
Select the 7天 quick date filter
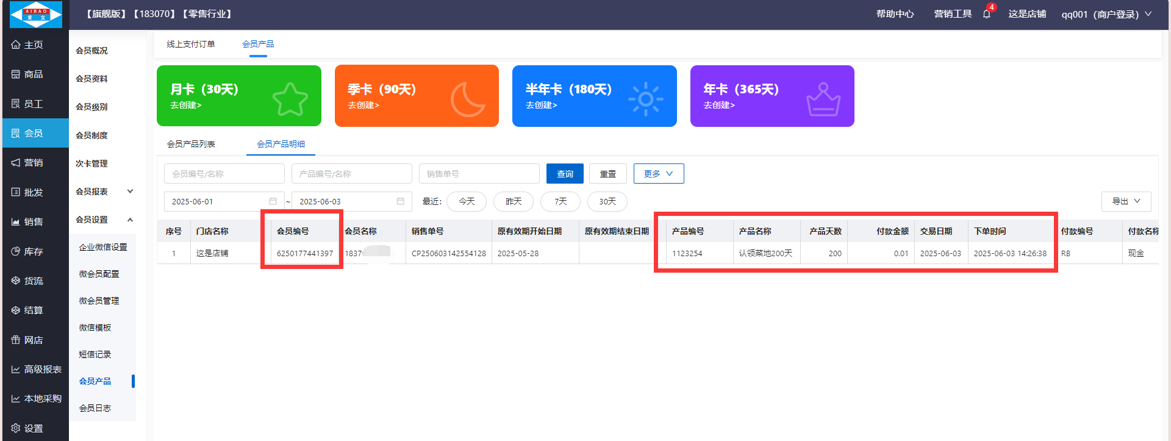point(560,201)
